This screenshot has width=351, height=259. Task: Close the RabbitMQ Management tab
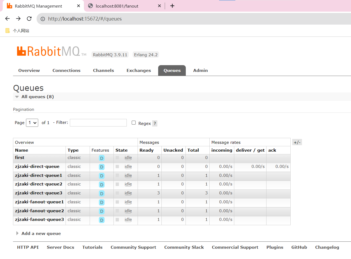coord(79,6)
